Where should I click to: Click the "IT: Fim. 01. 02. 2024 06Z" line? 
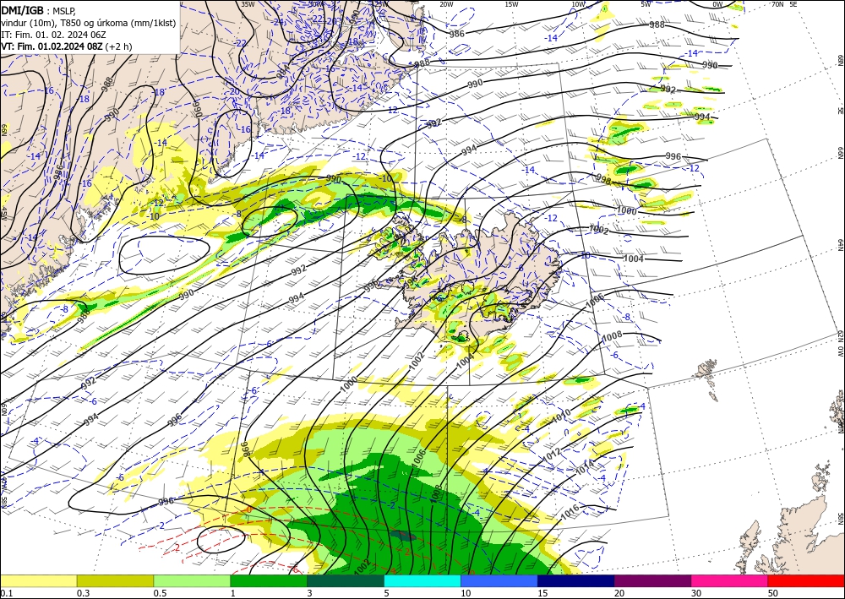53,35
